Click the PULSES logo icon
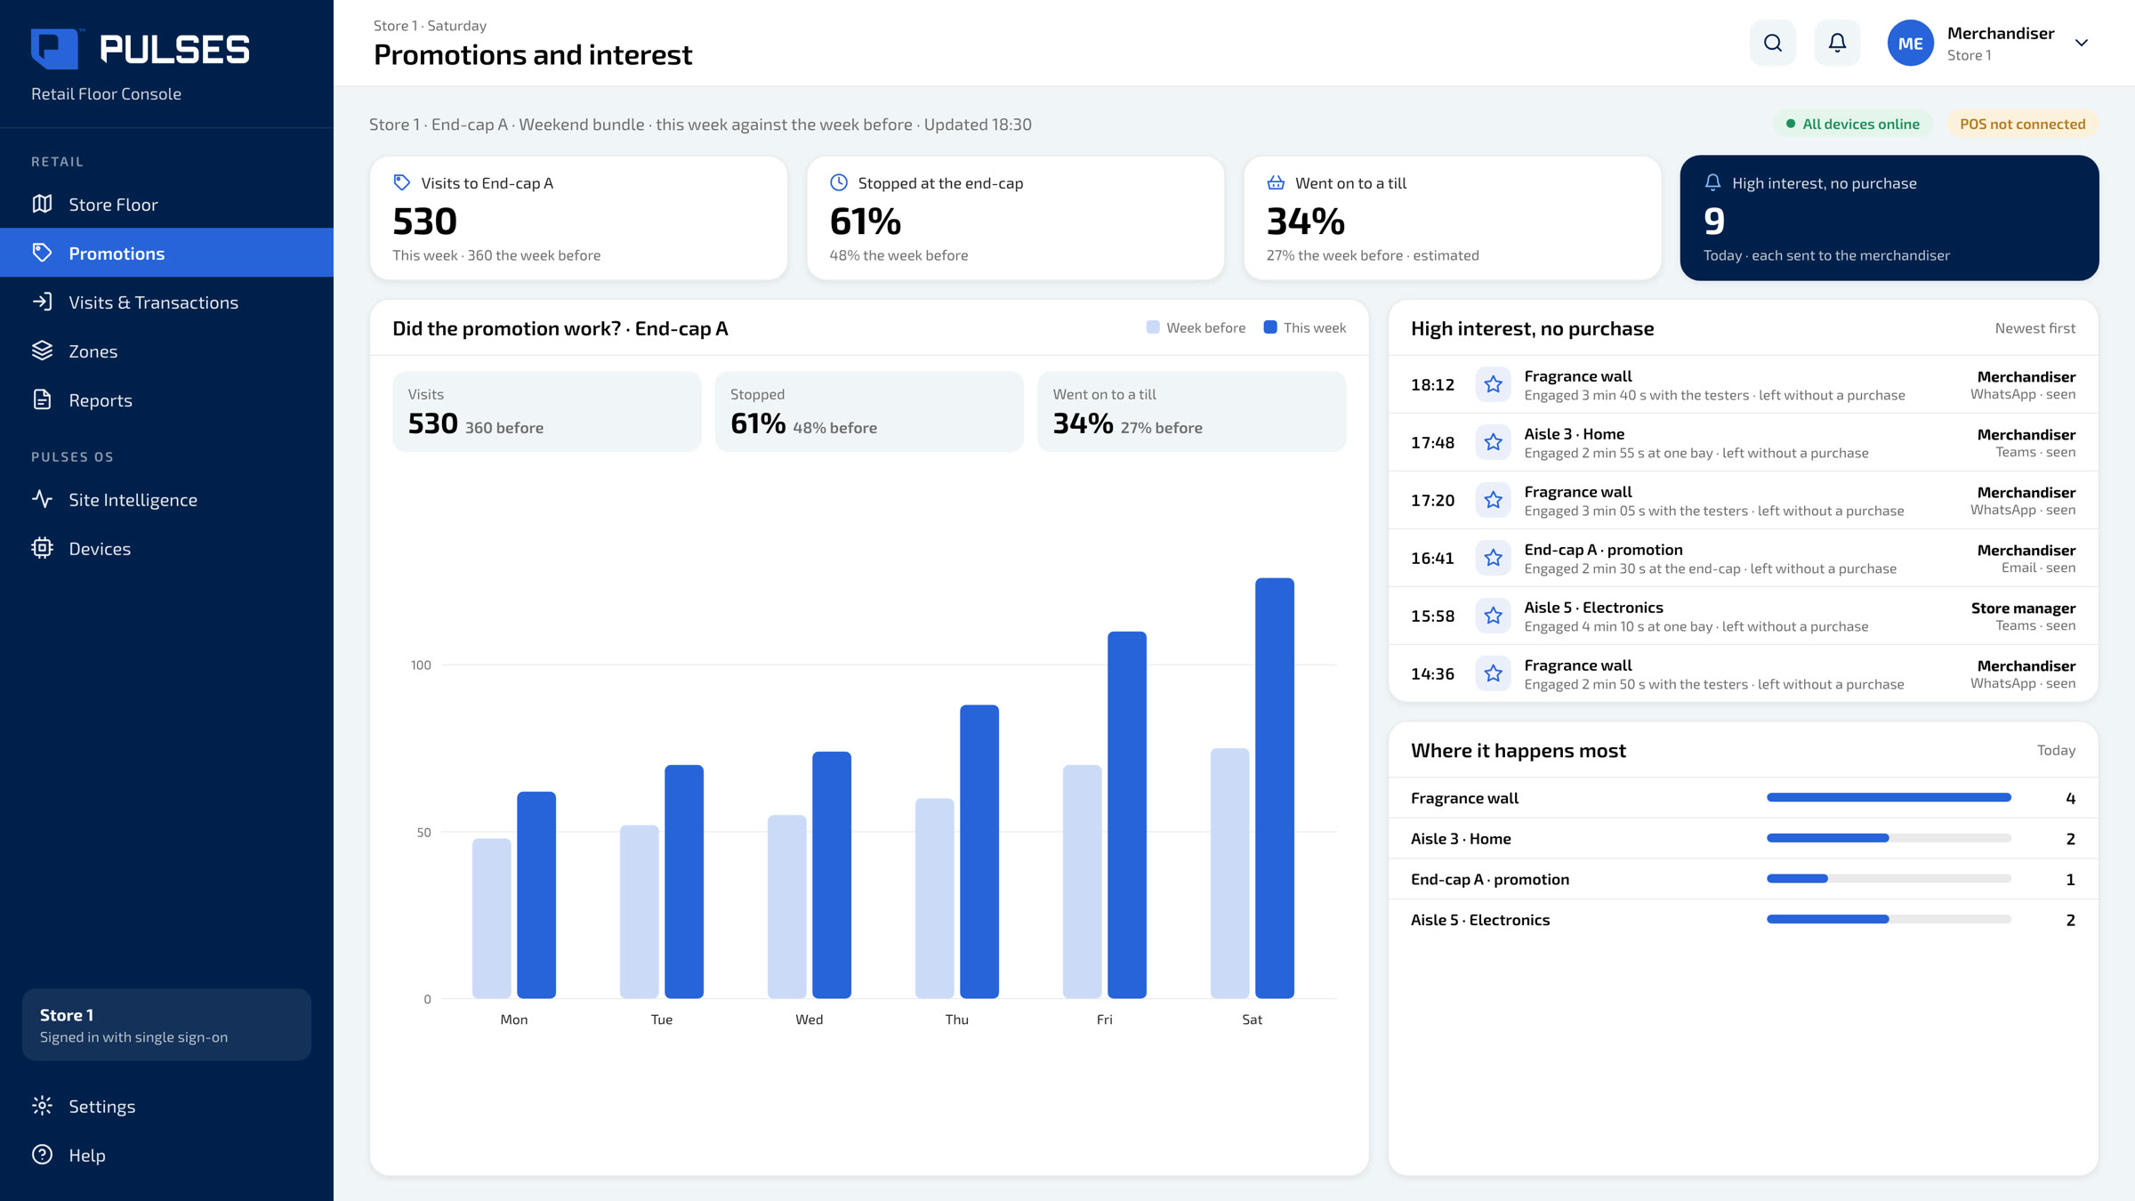The width and height of the screenshot is (2135, 1201). (x=54, y=48)
